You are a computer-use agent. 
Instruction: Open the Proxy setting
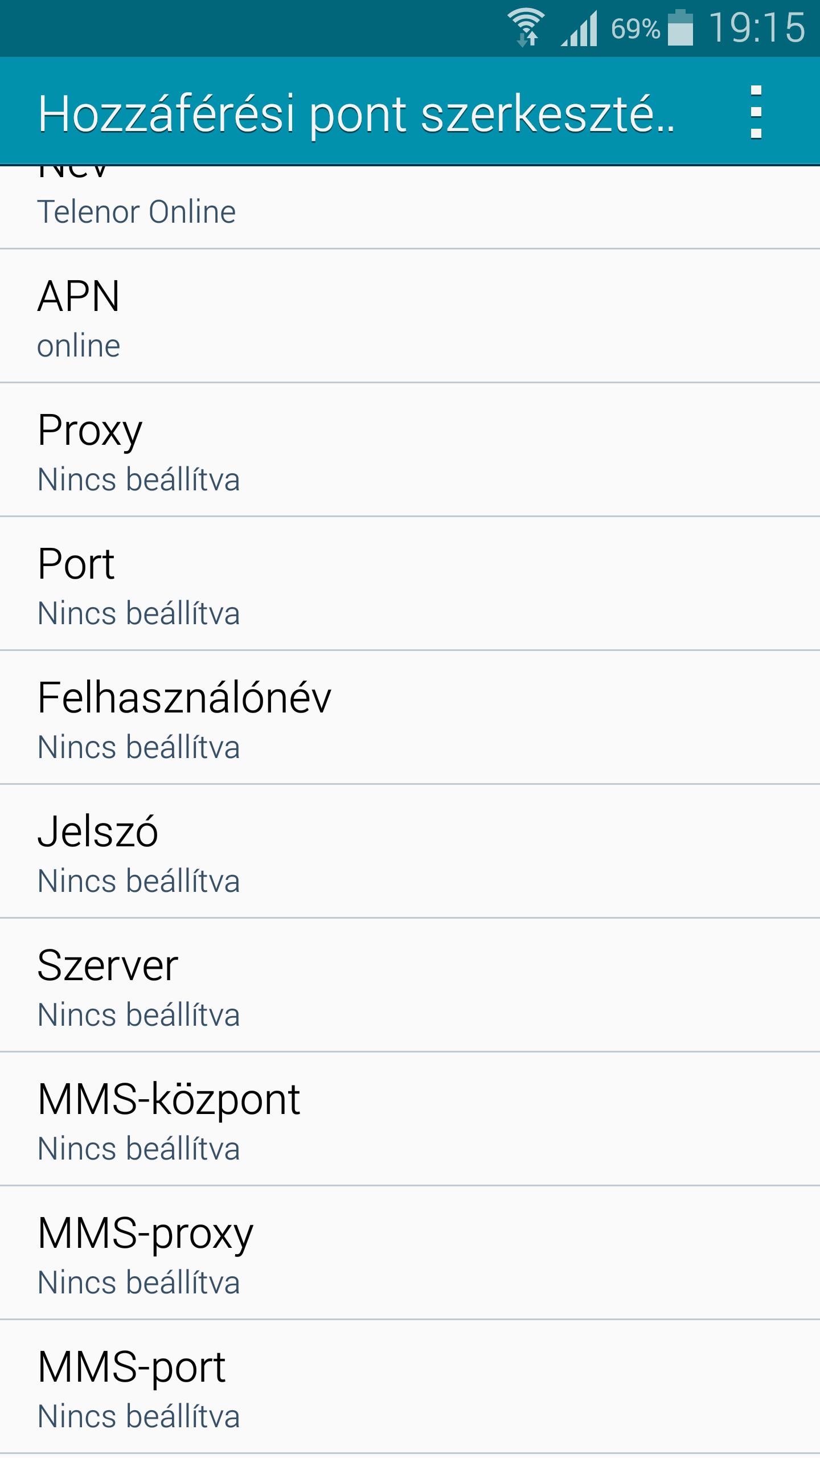click(x=410, y=450)
